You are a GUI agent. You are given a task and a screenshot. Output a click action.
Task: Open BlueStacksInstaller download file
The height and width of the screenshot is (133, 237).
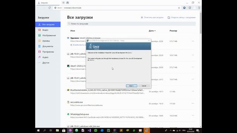click(x=107, y=90)
